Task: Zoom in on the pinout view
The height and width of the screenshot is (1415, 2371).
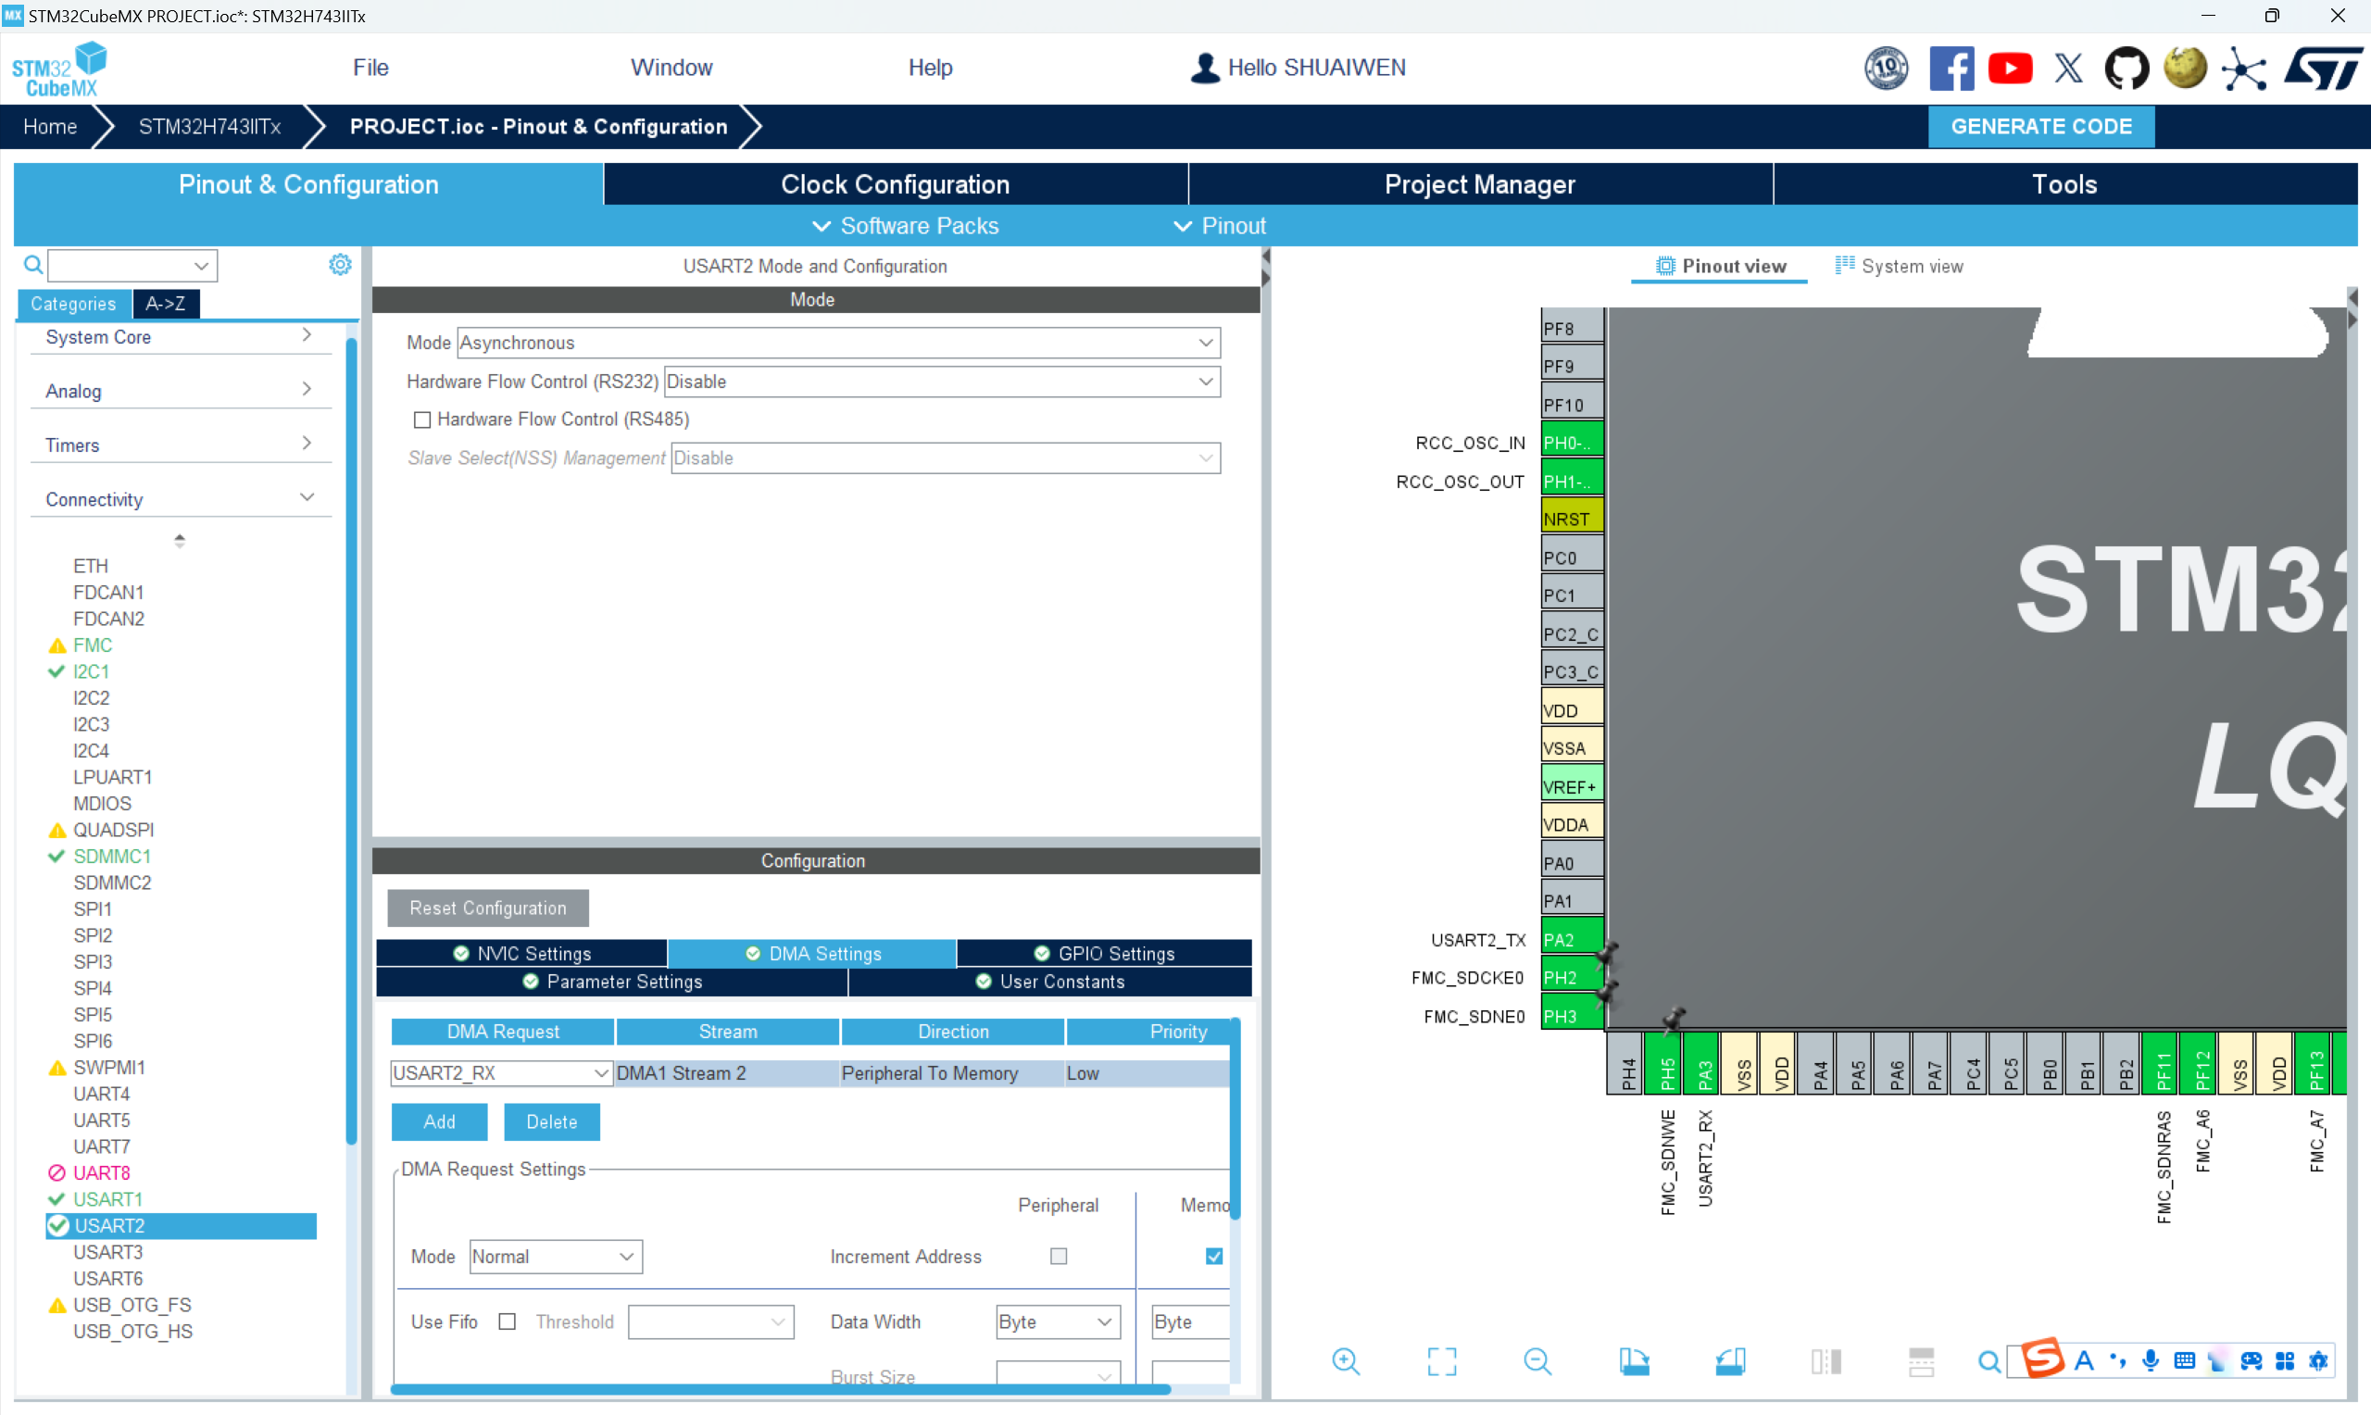Action: [x=1345, y=1360]
